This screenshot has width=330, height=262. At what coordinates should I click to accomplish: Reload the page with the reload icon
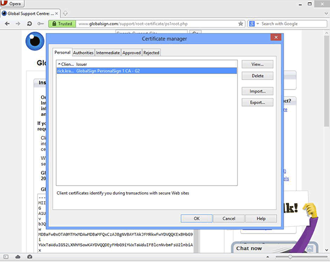pyautogui.click(x=30, y=24)
